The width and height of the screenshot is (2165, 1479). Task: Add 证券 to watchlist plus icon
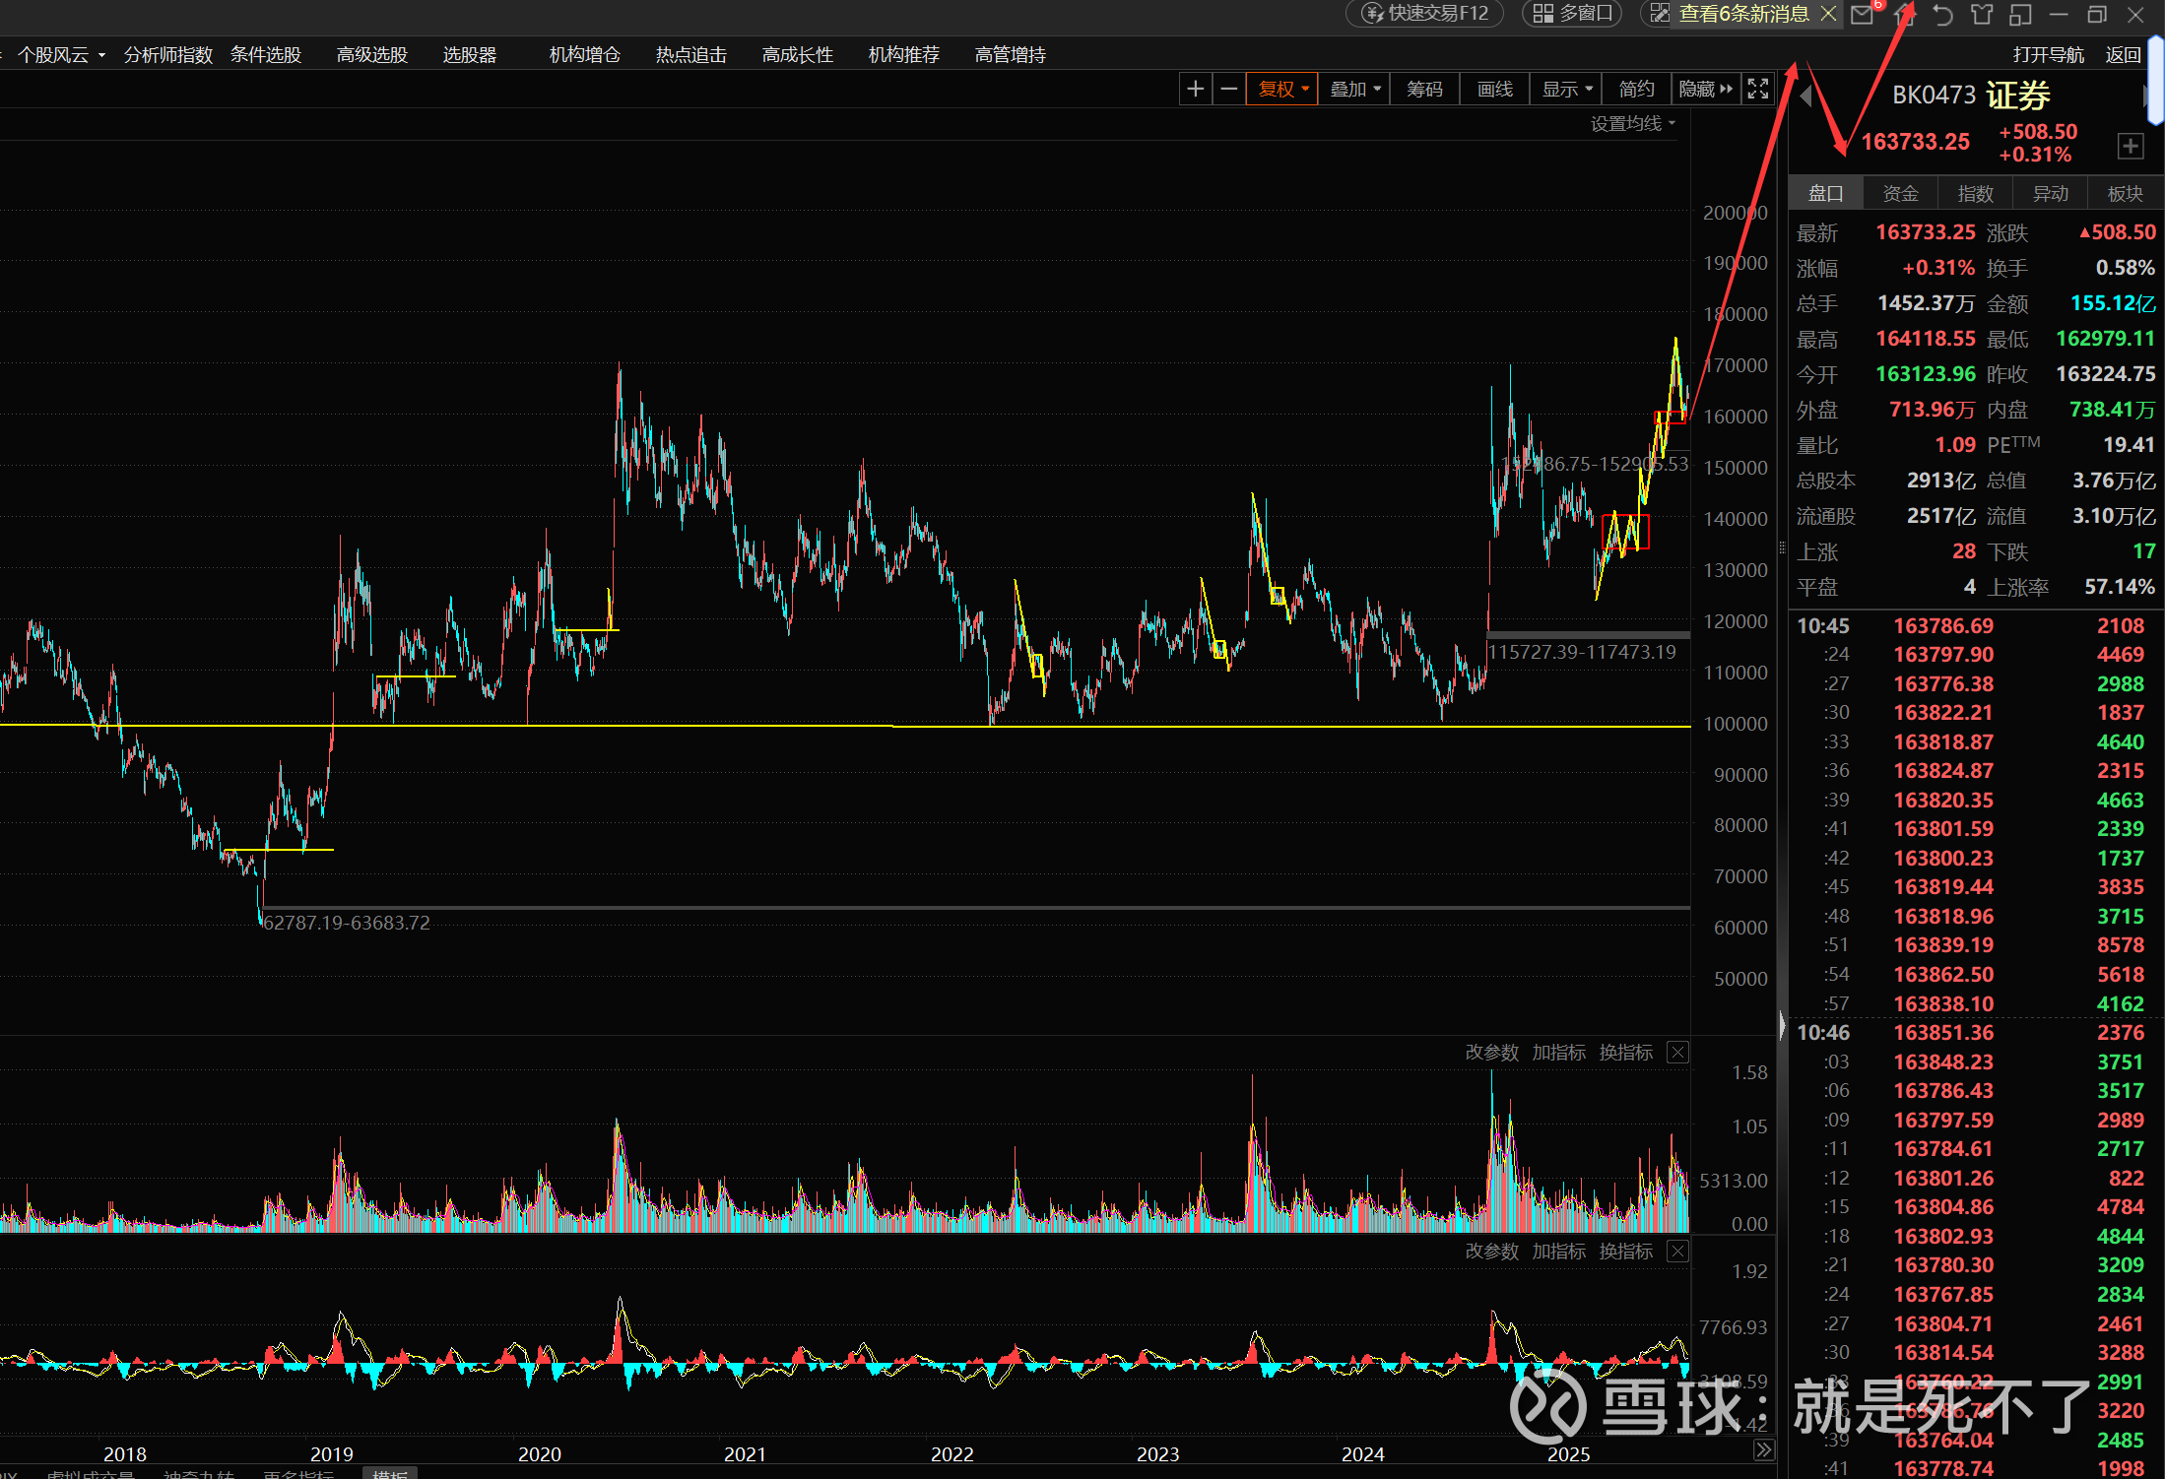point(2130,146)
